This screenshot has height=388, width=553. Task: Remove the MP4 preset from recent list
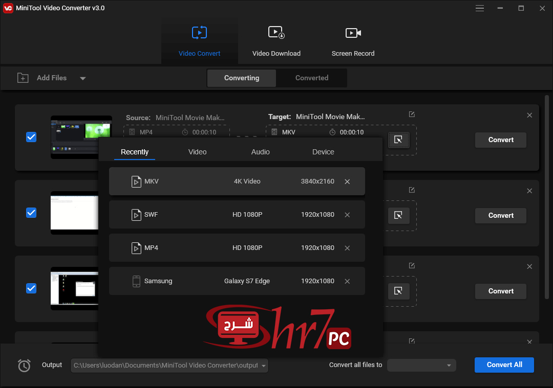tap(347, 248)
